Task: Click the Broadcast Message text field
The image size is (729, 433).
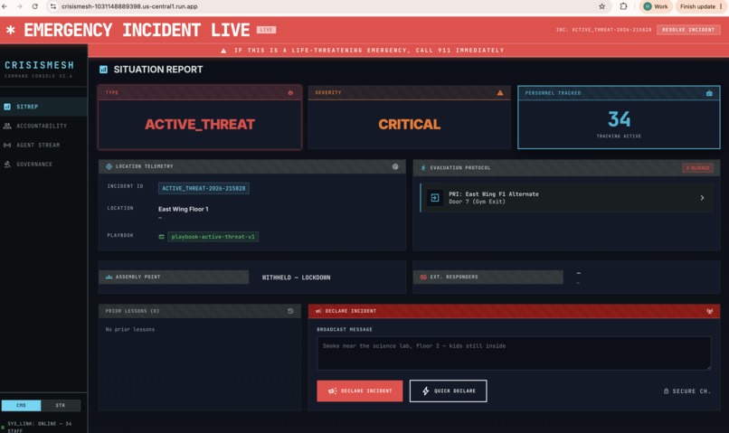Action: pyautogui.click(x=514, y=353)
